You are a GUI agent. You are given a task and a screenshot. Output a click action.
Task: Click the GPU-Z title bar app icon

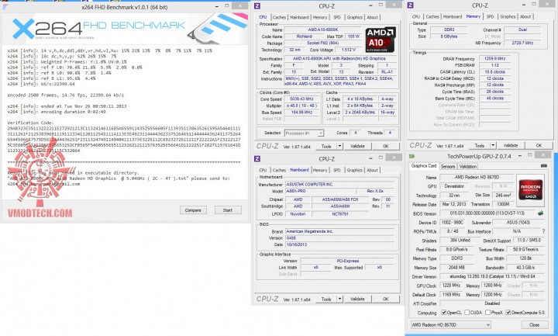(x=412, y=156)
